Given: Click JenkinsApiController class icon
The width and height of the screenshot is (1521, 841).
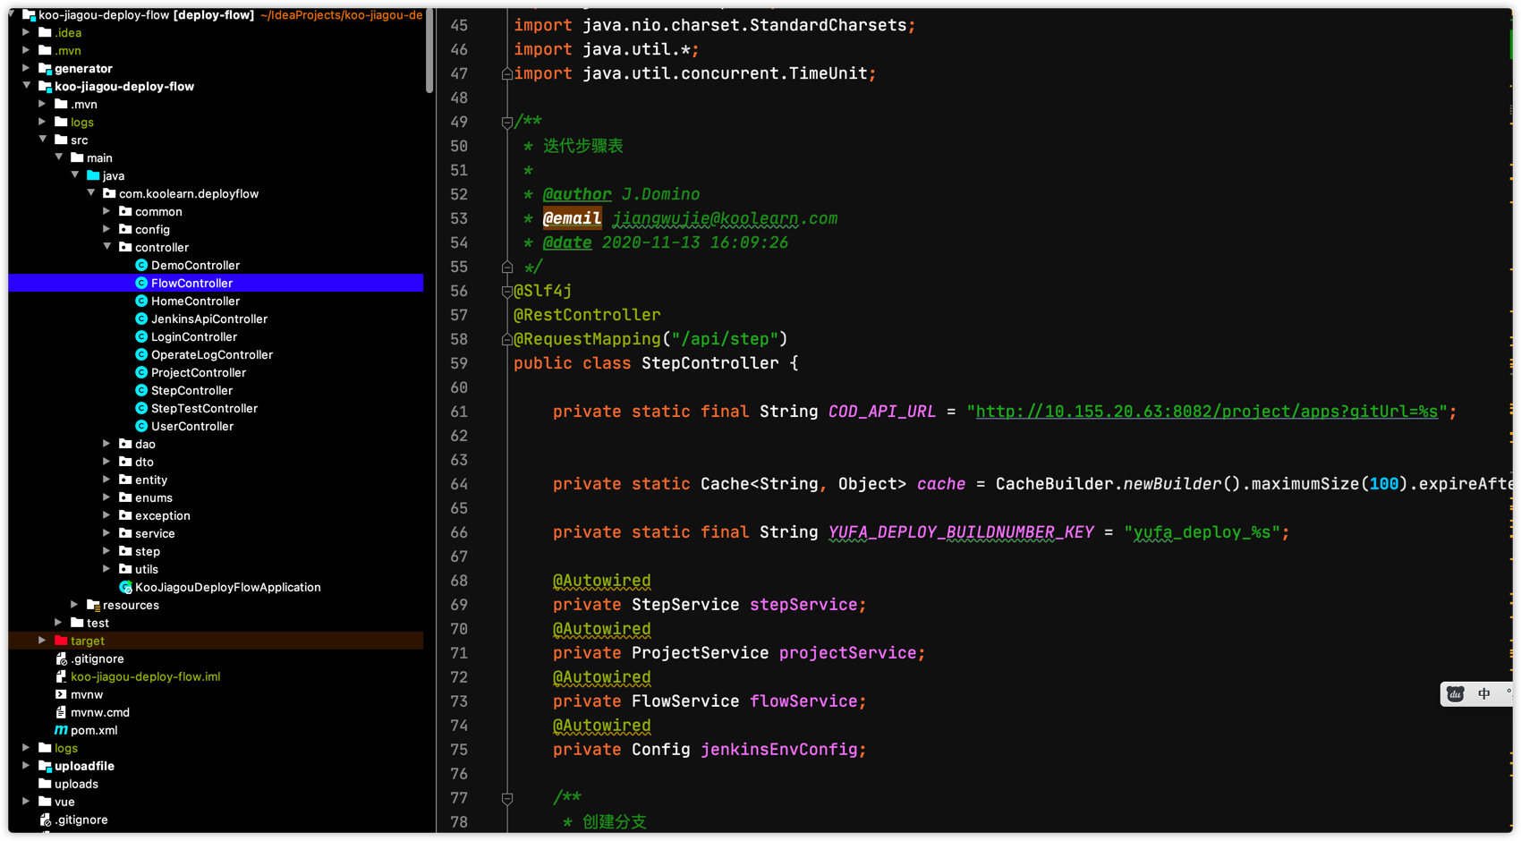Looking at the screenshot, I should coord(141,319).
